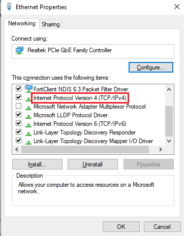This screenshot has height=236, width=184.
Task: Click the TCP/IPv6 protocol icon
Action: point(28,125)
